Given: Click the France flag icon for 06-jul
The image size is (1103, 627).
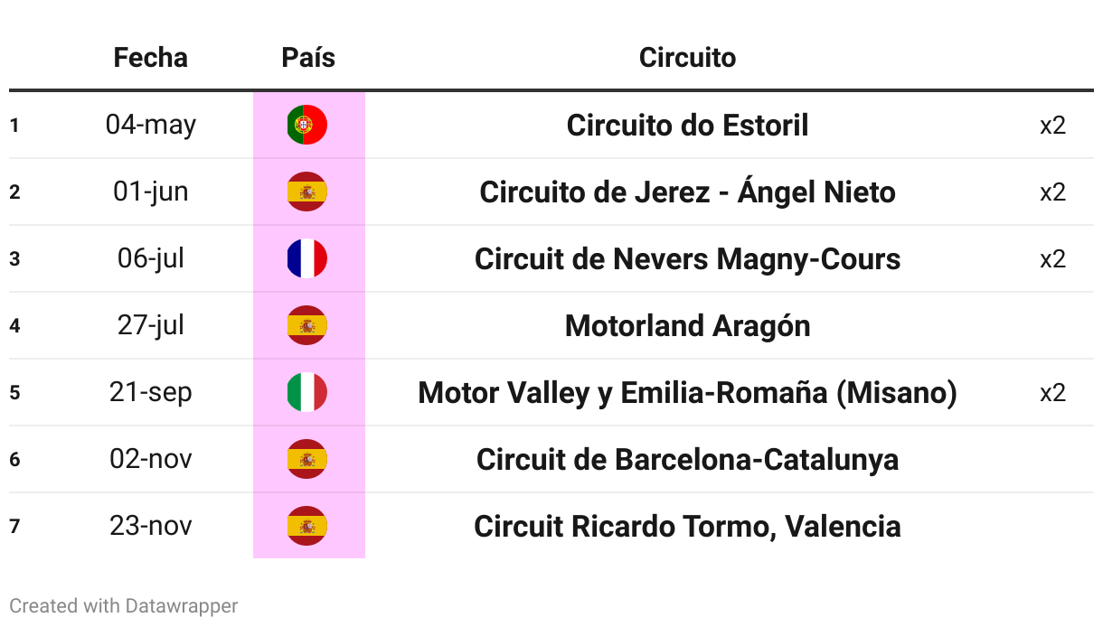Looking at the screenshot, I should click(307, 258).
